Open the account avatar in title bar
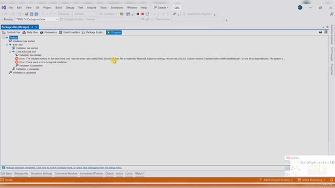This screenshot has height=188, width=335. pos(300,7)
